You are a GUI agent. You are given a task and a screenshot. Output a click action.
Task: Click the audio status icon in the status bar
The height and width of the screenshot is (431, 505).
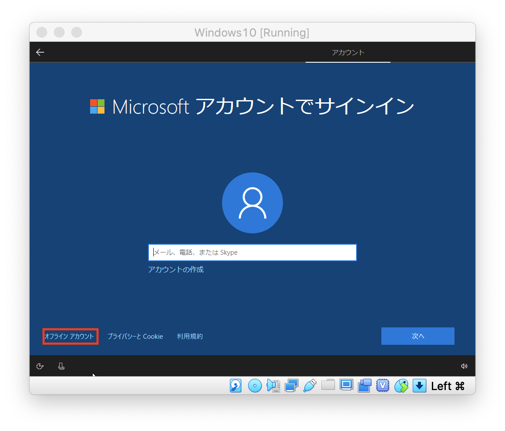[273, 385]
